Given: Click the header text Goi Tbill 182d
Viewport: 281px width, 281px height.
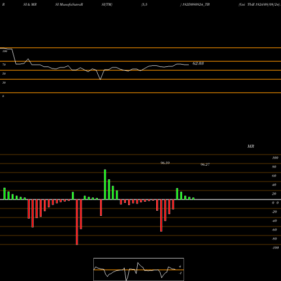Looking at the screenshot, I should pyautogui.click(x=252, y=4).
